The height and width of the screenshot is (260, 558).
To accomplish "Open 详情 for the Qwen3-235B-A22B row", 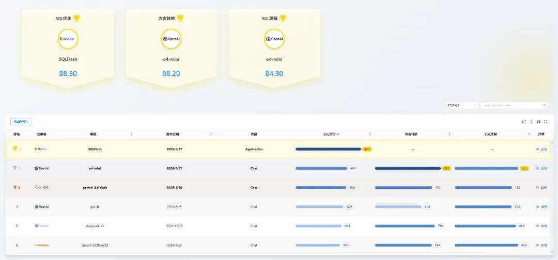I will 541,245.
